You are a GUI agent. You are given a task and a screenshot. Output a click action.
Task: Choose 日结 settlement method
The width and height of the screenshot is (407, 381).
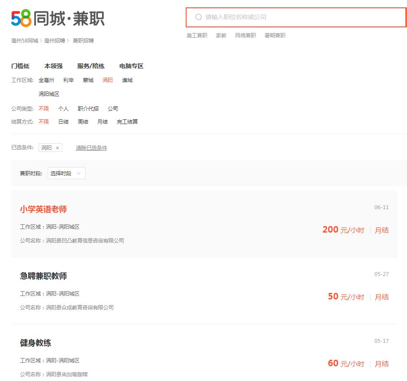coord(63,122)
